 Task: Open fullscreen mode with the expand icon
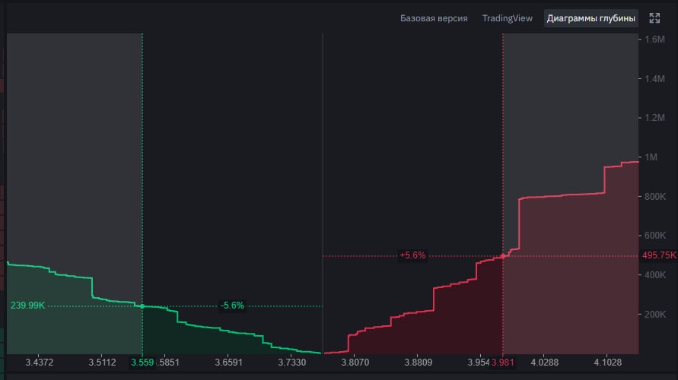point(654,18)
